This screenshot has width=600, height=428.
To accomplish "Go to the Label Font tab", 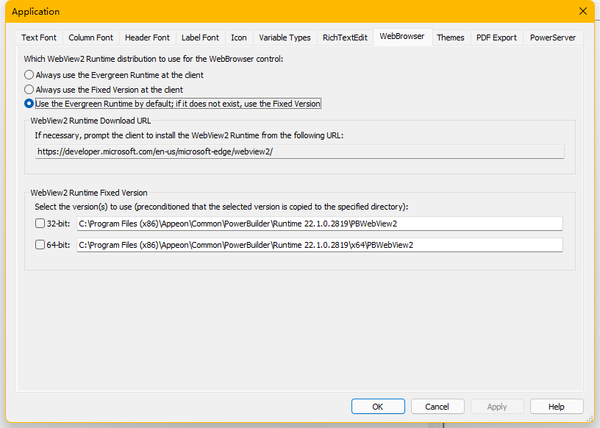I will click(x=200, y=38).
